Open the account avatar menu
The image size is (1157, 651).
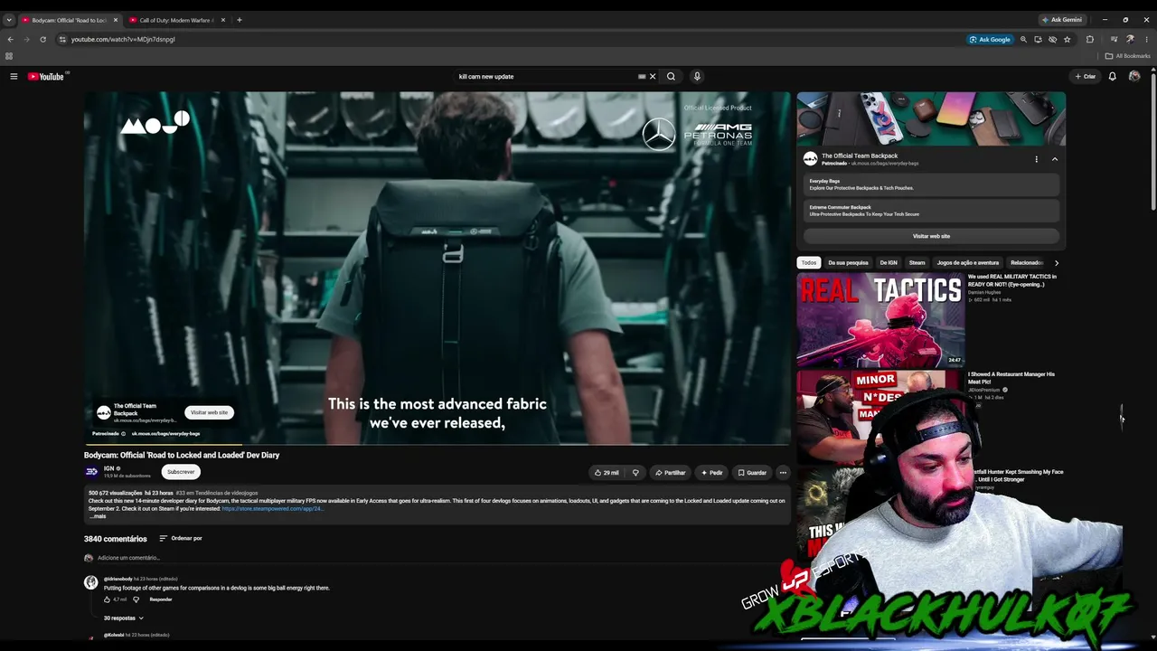pyautogui.click(x=1134, y=77)
